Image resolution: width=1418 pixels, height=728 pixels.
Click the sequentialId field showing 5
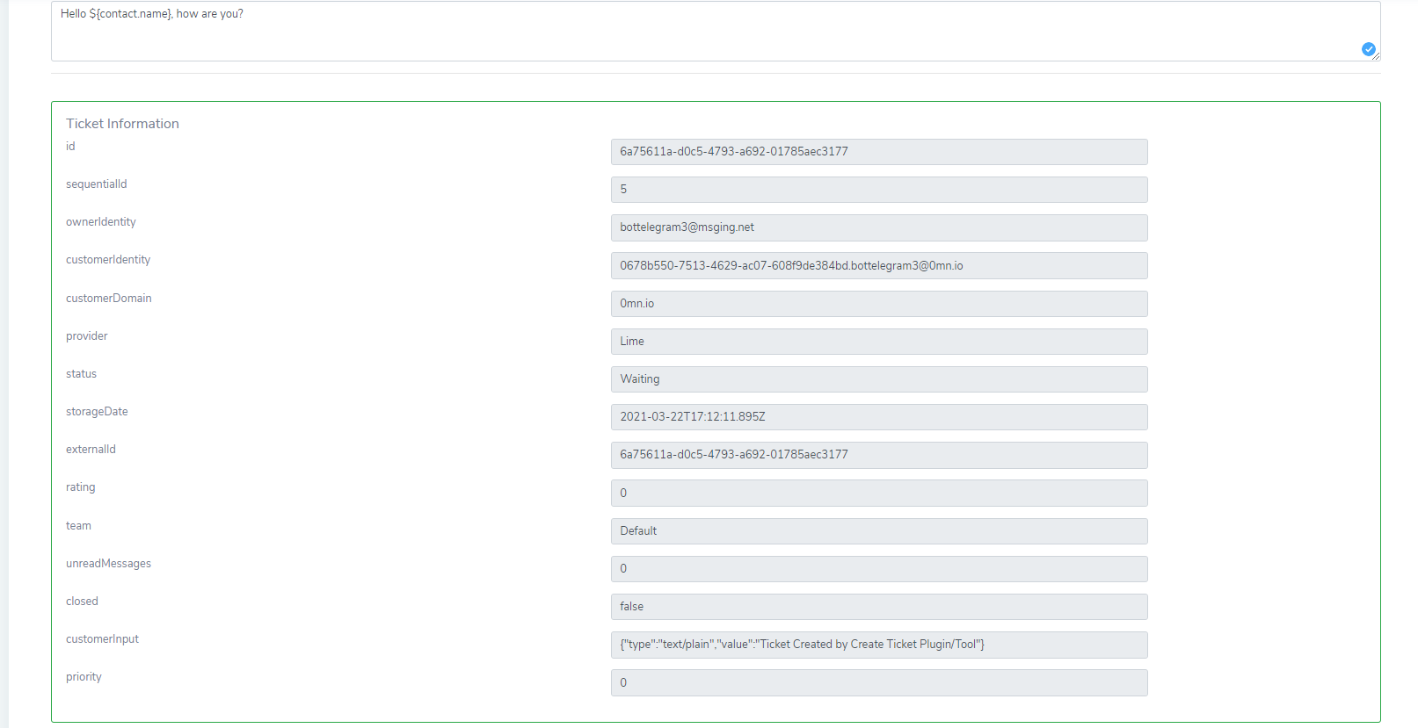point(879,190)
